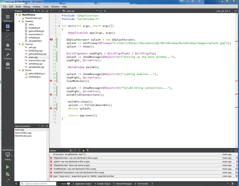Open spreadsheet.cpp in Sources
Viewport: 239px width, 186px height.
[x=36, y=67]
